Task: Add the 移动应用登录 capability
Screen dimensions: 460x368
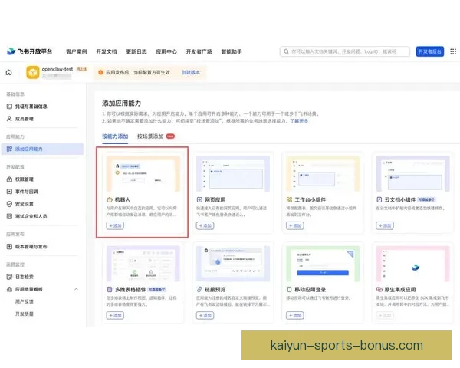Action: point(295,315)
